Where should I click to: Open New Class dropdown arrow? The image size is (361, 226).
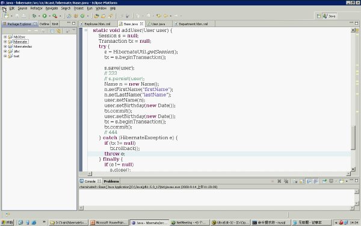tap(88, 16)
